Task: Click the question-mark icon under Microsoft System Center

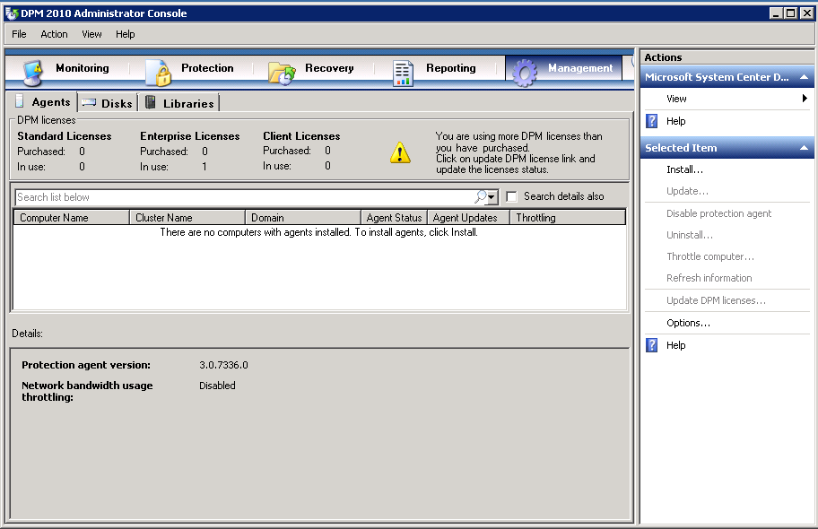Action: (651, 121)
